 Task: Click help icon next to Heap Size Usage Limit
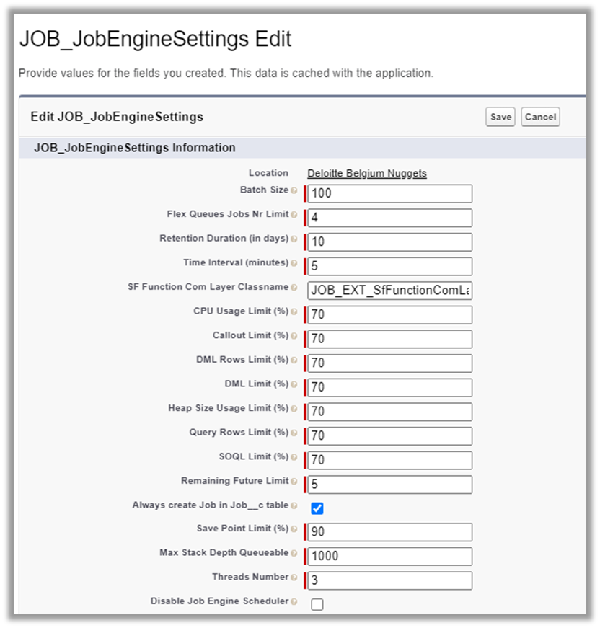(294, 409)
